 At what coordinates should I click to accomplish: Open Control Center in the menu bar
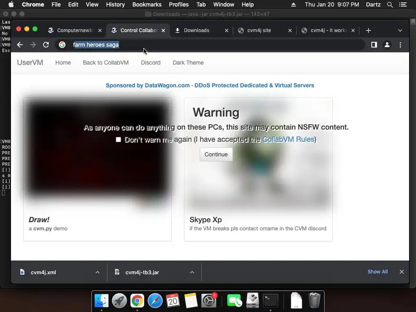pyautogui.click(x=403, y=4)
